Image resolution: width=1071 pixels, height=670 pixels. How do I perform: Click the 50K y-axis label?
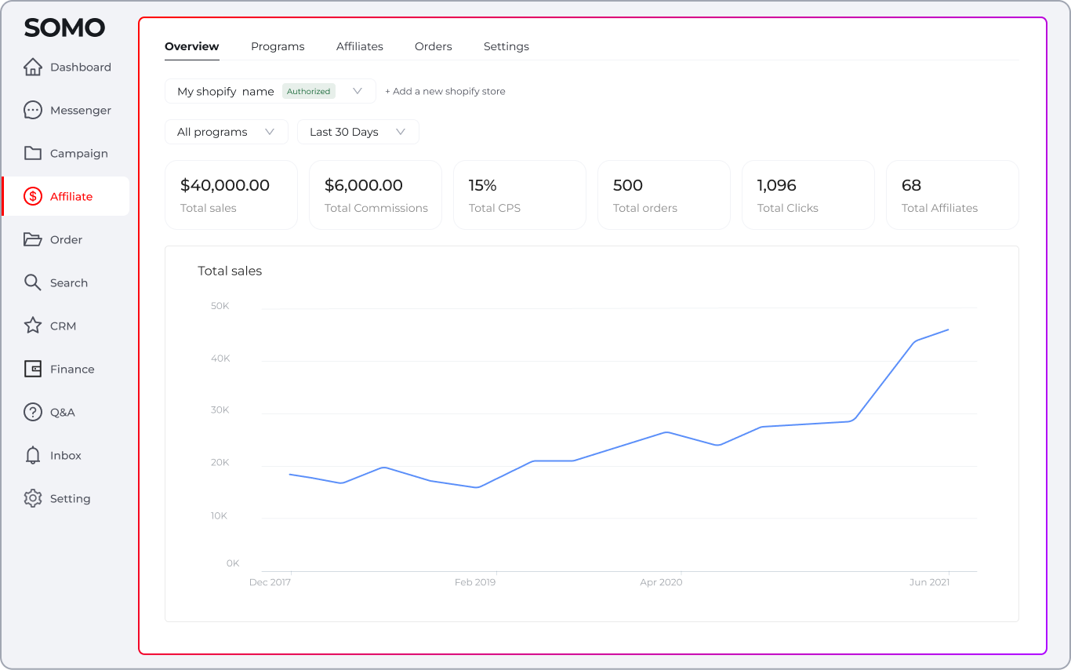tap(220, 306)
